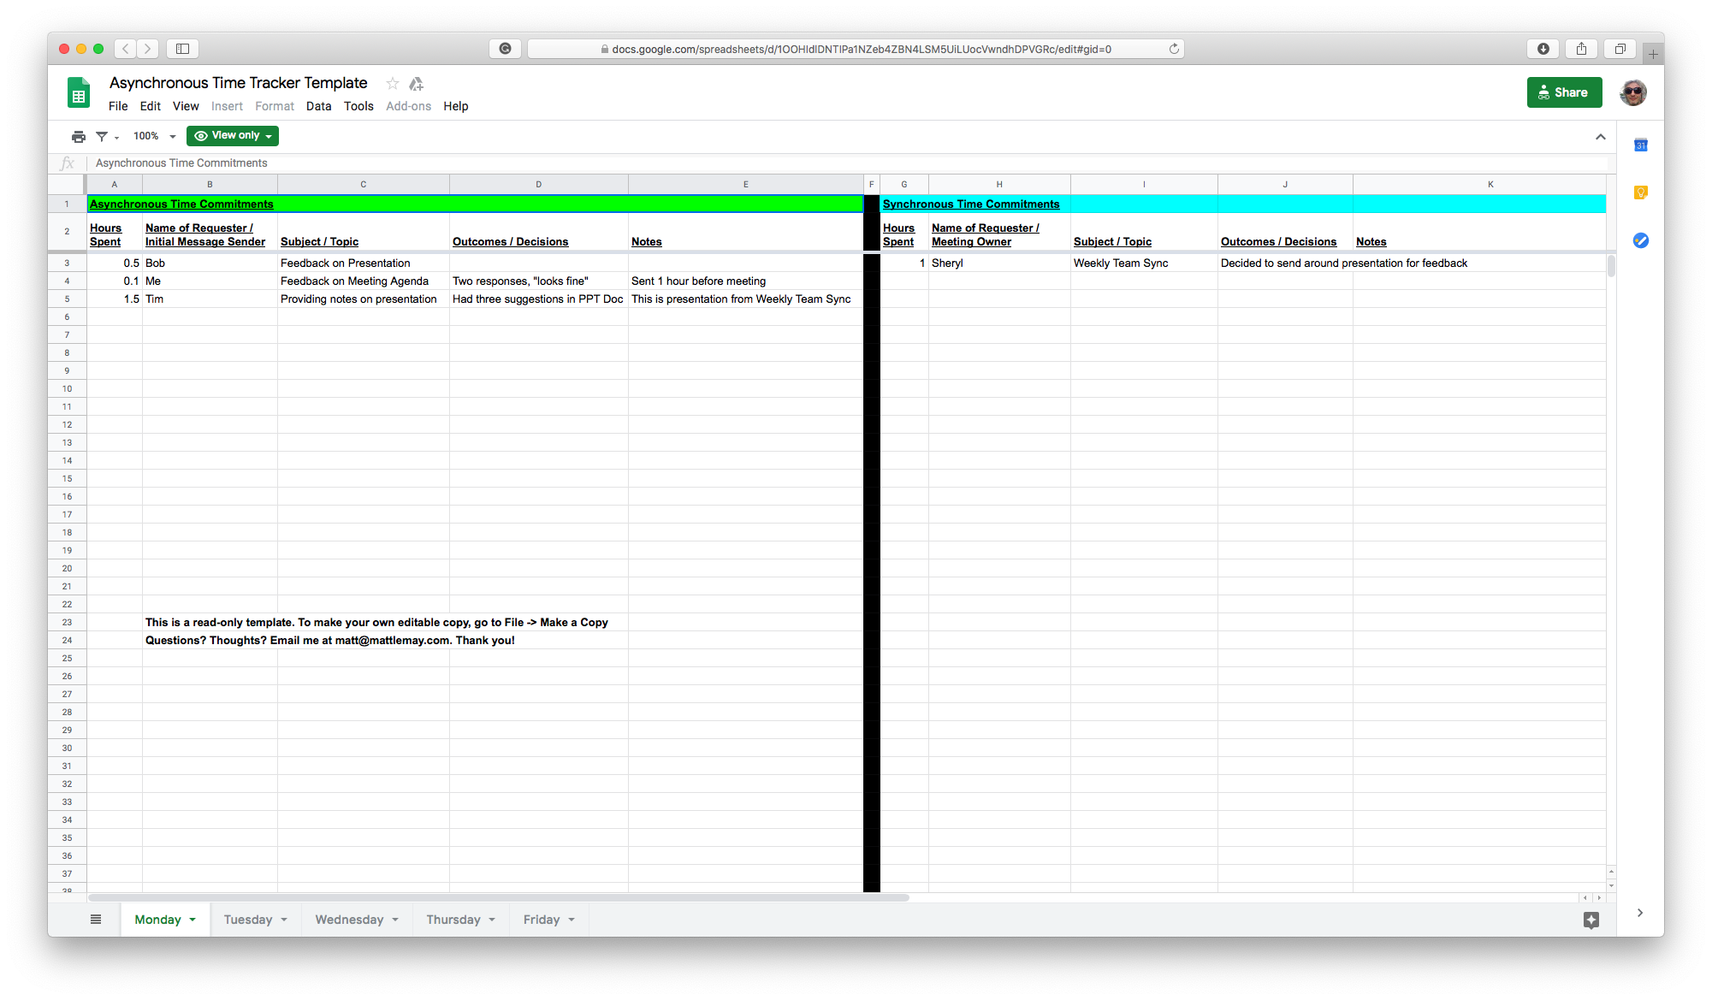
Task: Open the all sheets list icon
Action: [96, 920]
